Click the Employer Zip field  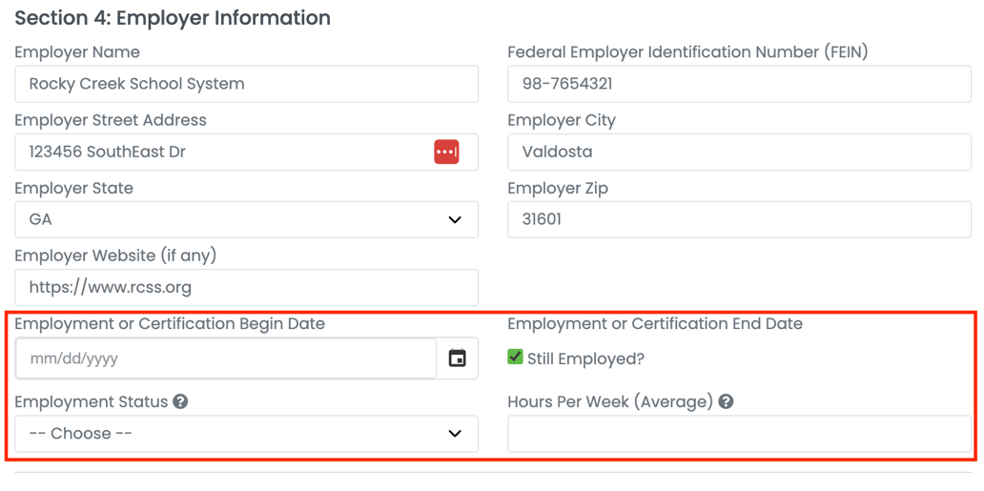click(x=738, y=219)
